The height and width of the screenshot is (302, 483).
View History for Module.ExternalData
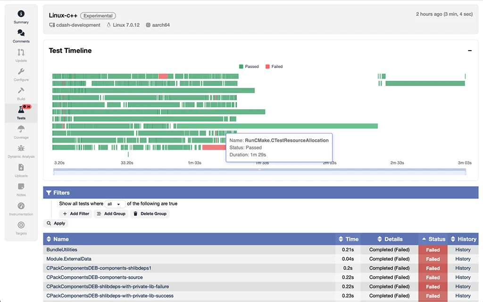tap(463, 259)
